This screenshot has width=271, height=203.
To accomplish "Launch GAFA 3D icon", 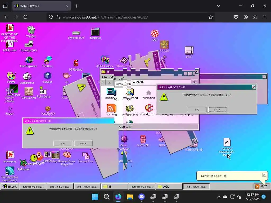I will (x=143, y=141).
